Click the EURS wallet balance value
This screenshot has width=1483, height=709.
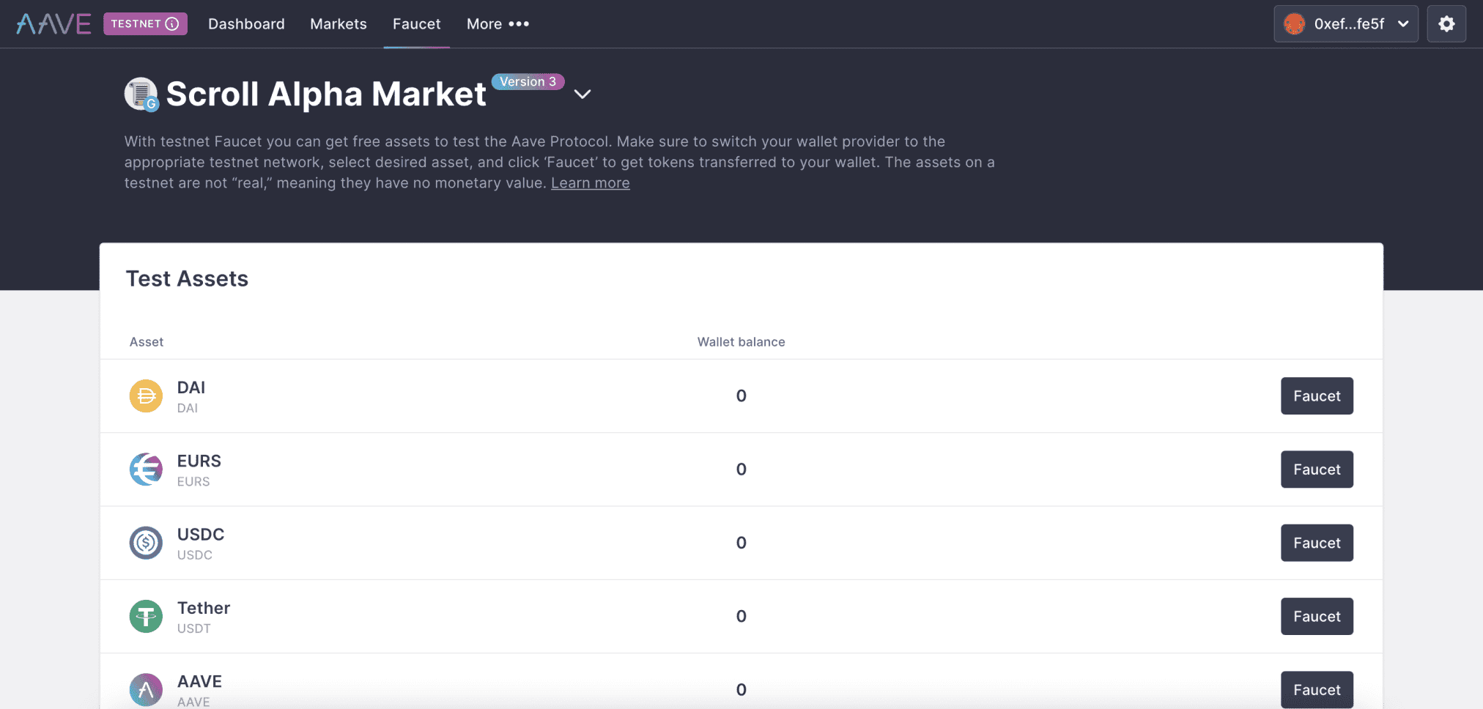(741, 469)
